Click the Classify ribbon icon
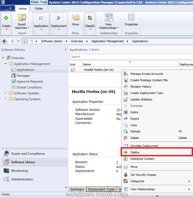Image resolution: width=193 pixels, height=198 pixels. click(x=90, y=18)
